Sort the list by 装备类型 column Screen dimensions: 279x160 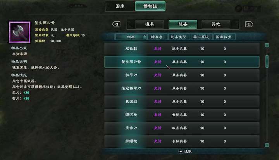pyautogui.click(x=179, y=37)
